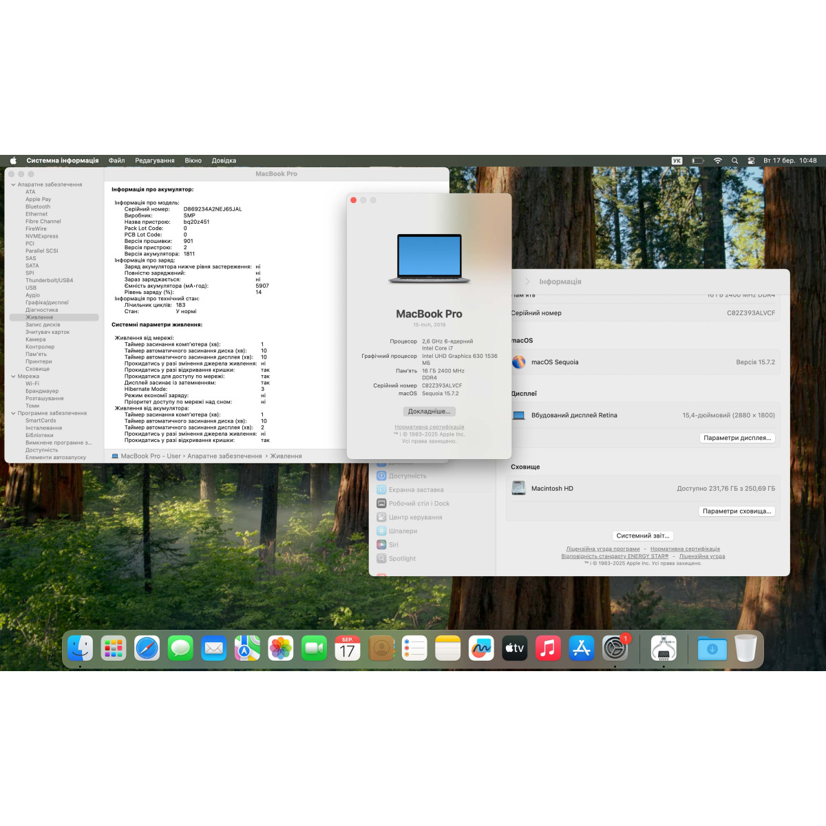Open App Store from the Dock
826x826 pixels.
coord(582,648)
